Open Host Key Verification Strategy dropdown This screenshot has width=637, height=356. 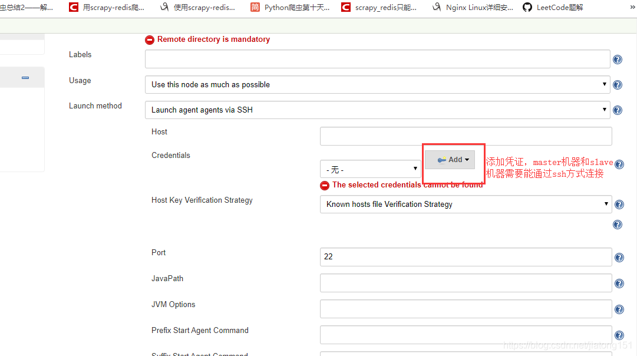click(466, 204)
